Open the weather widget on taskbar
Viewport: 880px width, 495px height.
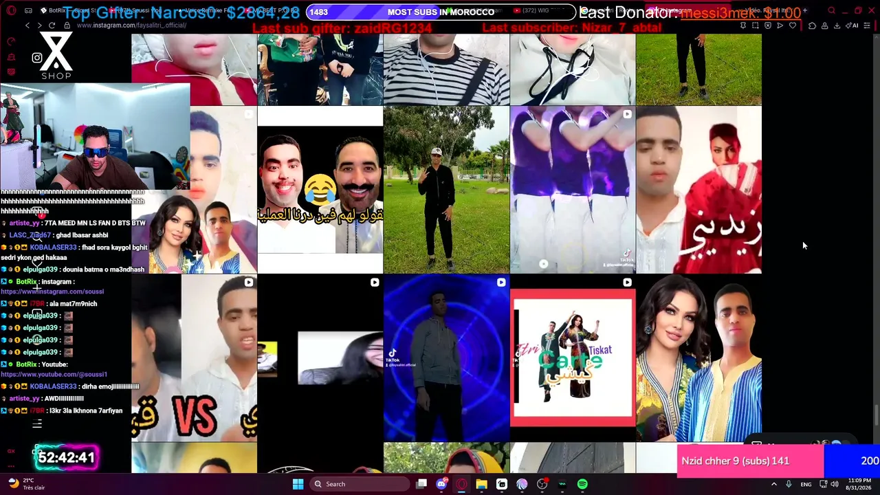tap(26, 484)
